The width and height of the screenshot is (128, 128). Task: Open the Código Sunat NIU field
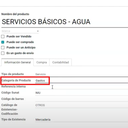pyautogui.click(x=81, y=93)
